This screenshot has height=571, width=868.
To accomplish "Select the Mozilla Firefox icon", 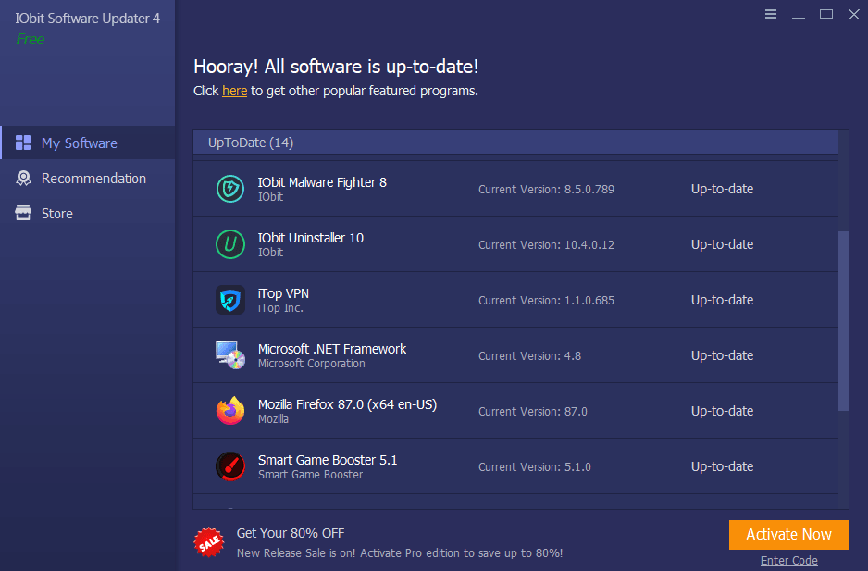I will coord(229,410).
